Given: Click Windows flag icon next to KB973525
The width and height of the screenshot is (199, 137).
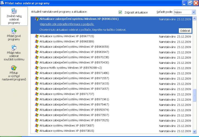Looking at the screenshot, I should pos(37,120).
